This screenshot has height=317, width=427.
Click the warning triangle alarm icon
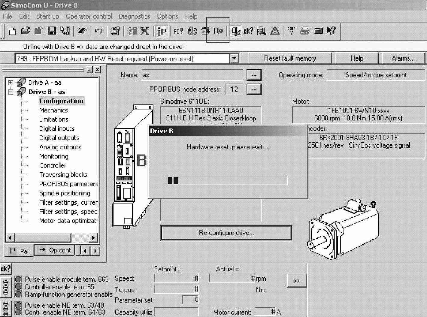pos(274,31)
